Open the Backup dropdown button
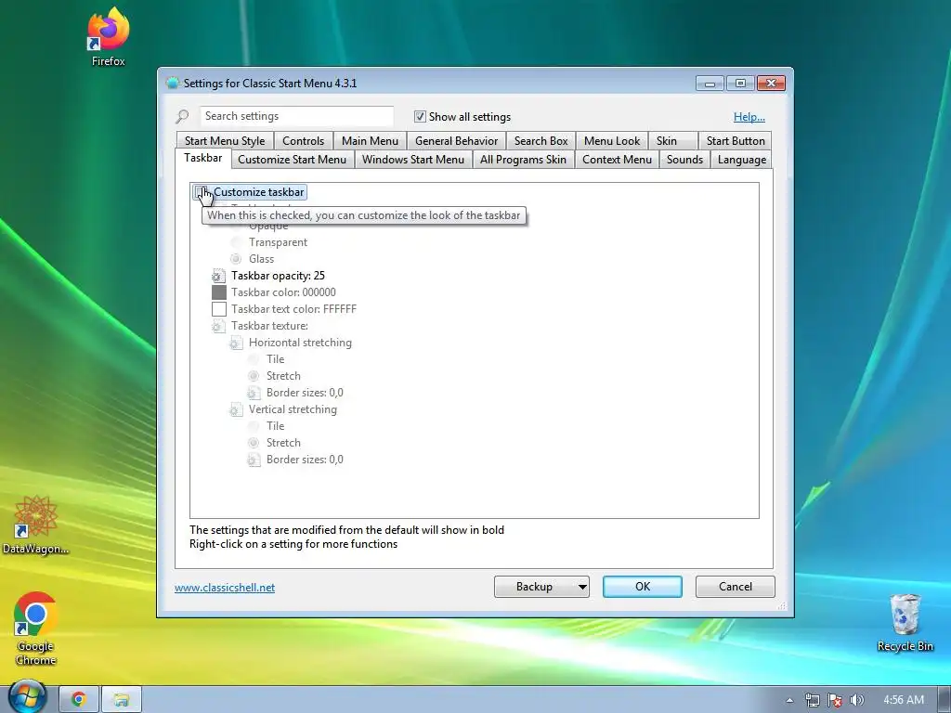951x713 pixels. point(541,587)
